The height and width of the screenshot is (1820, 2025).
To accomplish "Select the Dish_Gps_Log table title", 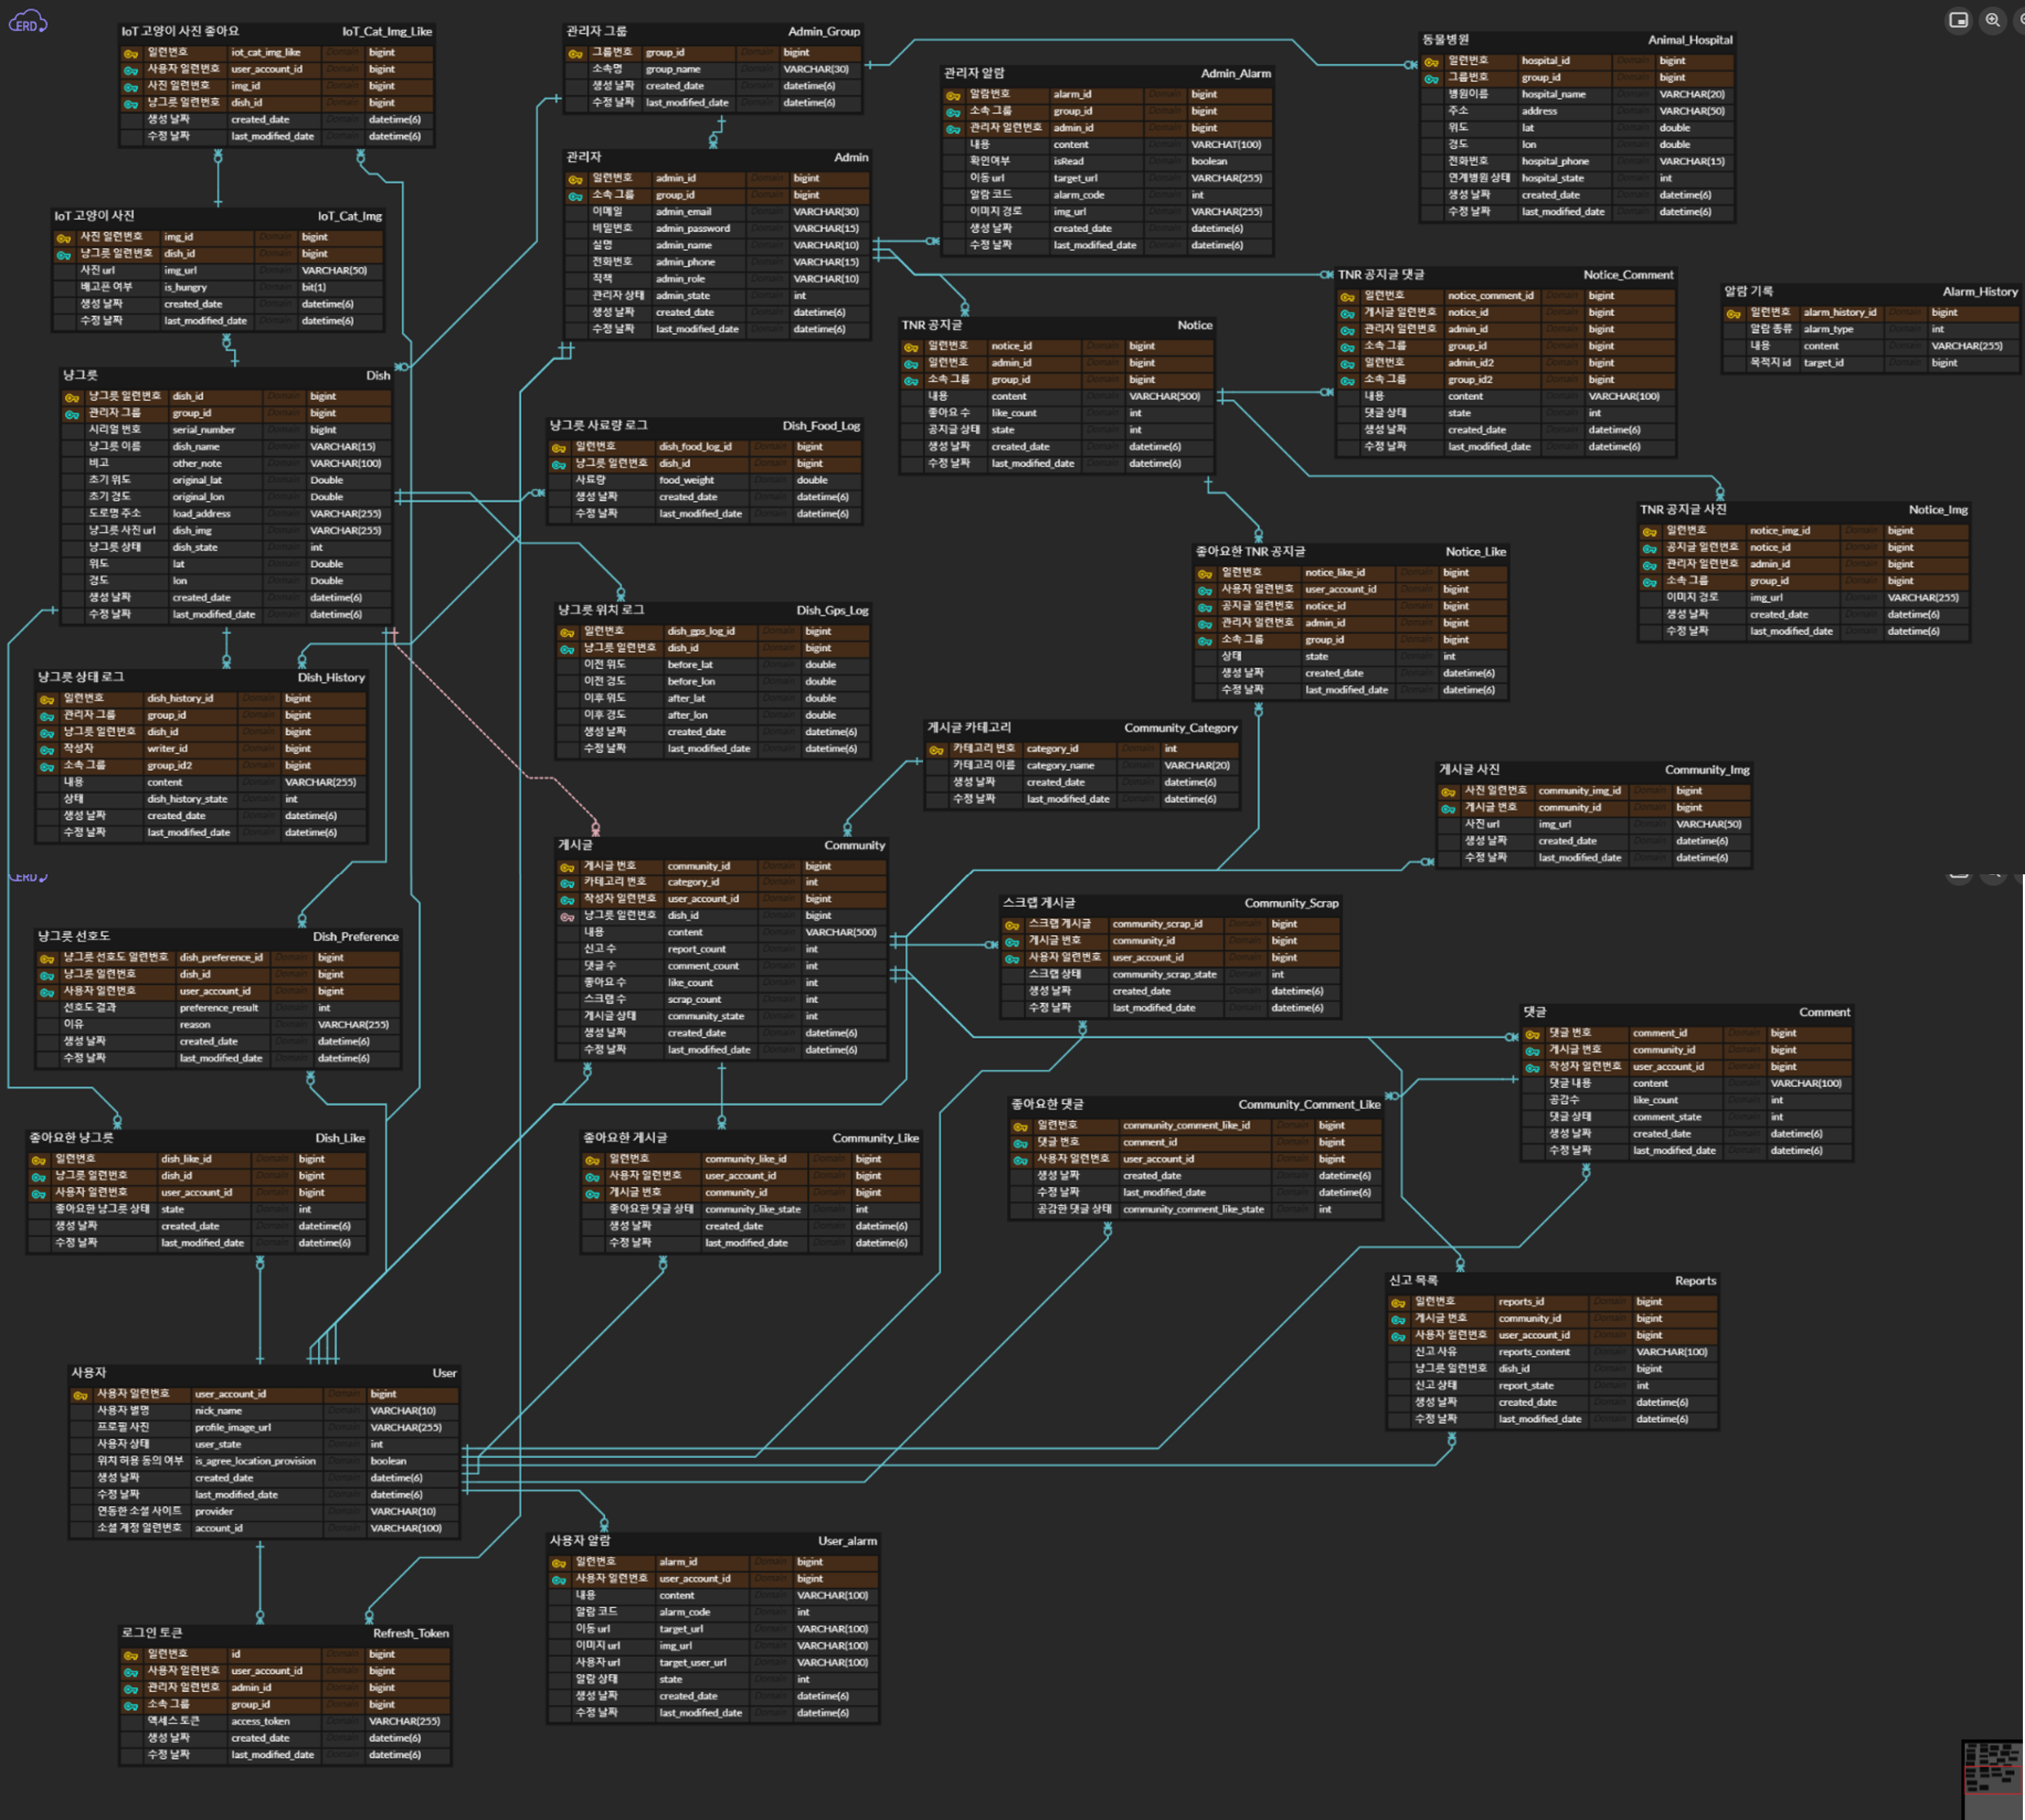I will [x=832, y=610].
